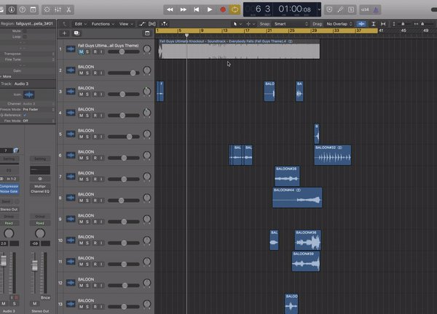437x314 pixels.
Task: Open Quick Help question mark icon
Action: pos(23,9)
